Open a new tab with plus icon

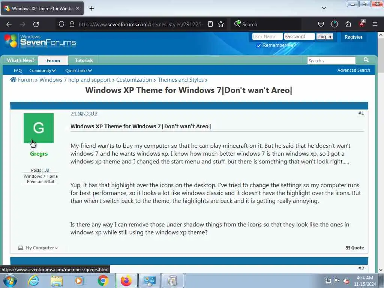(91, 9)
